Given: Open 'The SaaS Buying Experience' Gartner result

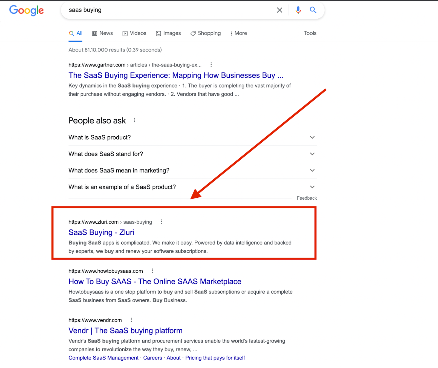Looking at the screenshot, I should [176, 75].
